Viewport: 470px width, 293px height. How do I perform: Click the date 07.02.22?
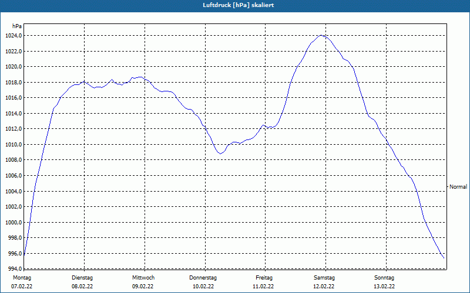coord(22,287)
